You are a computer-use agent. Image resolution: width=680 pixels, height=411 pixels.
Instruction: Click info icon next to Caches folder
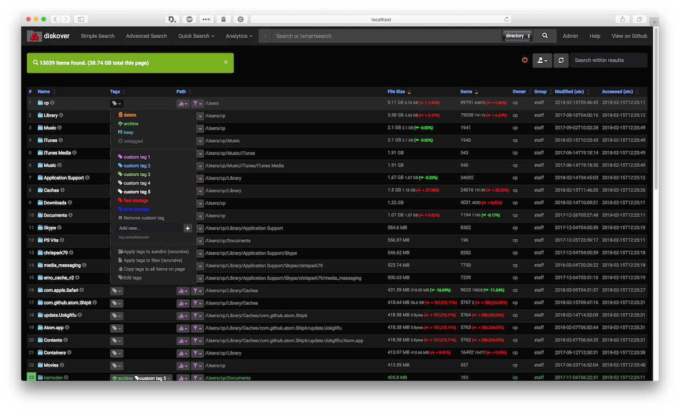tap(62, 190)
